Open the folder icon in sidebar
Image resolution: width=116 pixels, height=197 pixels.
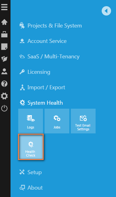click(4, 59)
